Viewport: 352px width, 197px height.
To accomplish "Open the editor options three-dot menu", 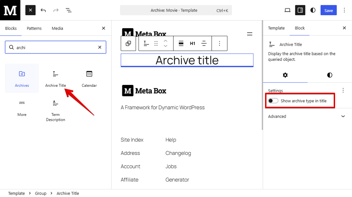I will [344, 10].
